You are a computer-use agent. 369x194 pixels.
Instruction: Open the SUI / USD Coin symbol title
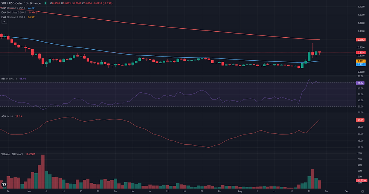pos(21,3)
